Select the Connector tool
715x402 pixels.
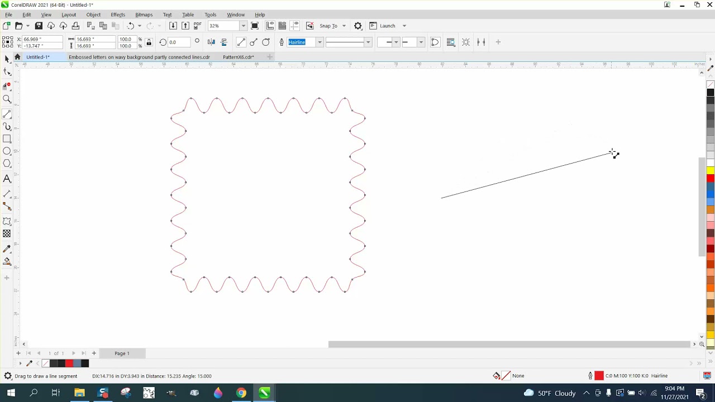click(x=7, y=207)
